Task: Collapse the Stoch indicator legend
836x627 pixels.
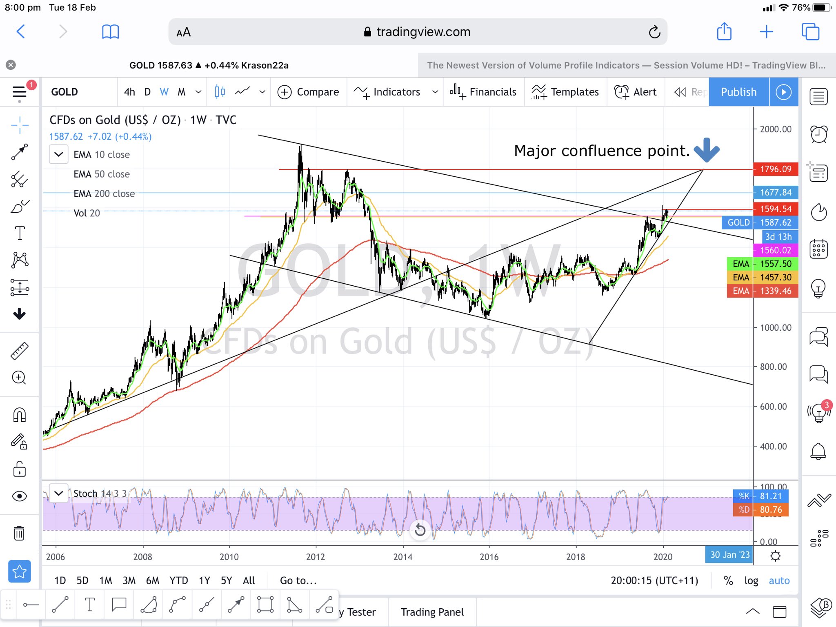Action: pyautogui.click(x=58, y=493)
